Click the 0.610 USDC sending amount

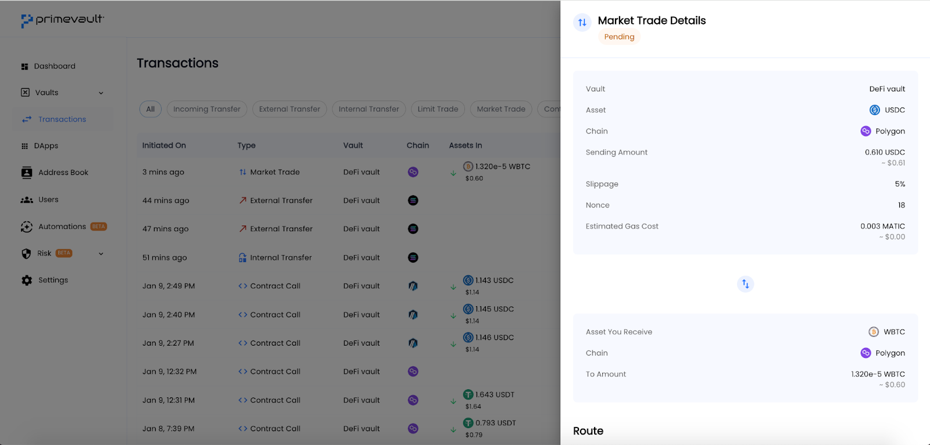tap(885, 152)
